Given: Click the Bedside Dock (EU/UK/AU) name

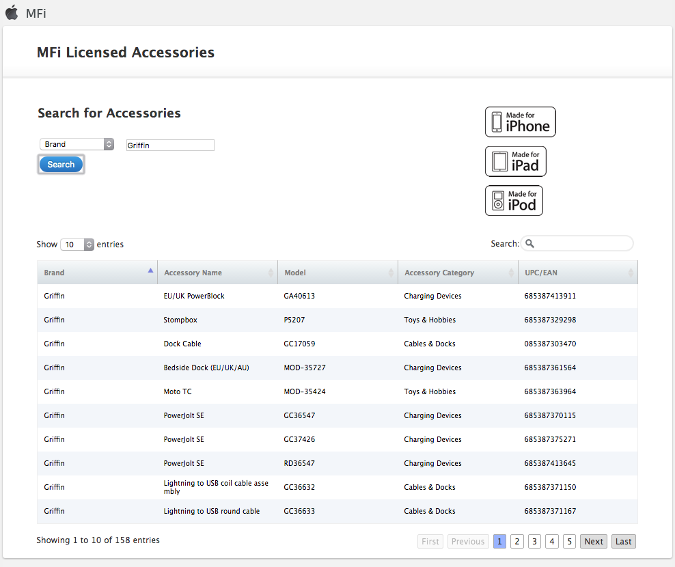Looking at the screenshot, I should point(206,368).
